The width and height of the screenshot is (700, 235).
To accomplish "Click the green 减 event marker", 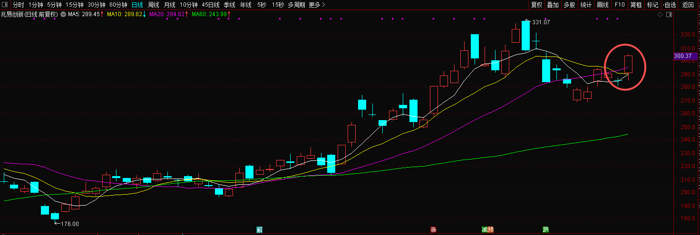I will 484,229.
